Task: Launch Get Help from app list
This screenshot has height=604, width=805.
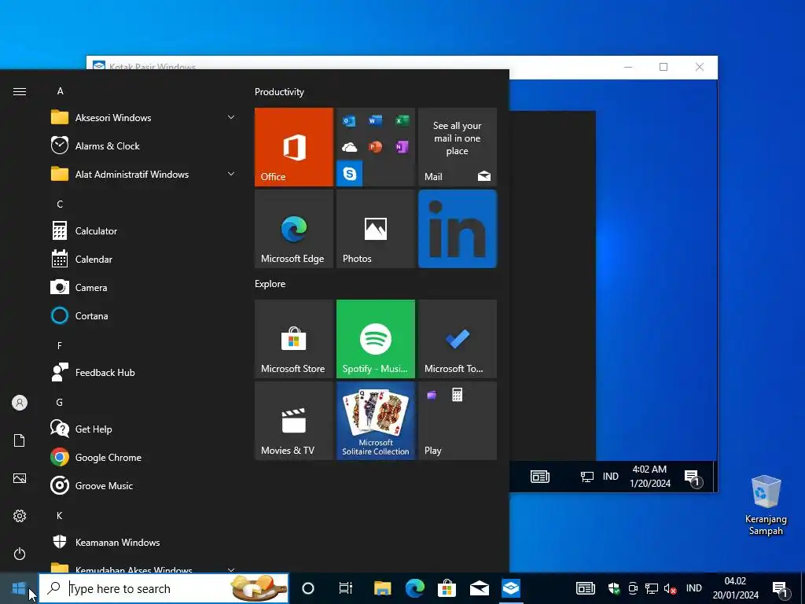Action: pyautogui.click(x=143, y=429)
